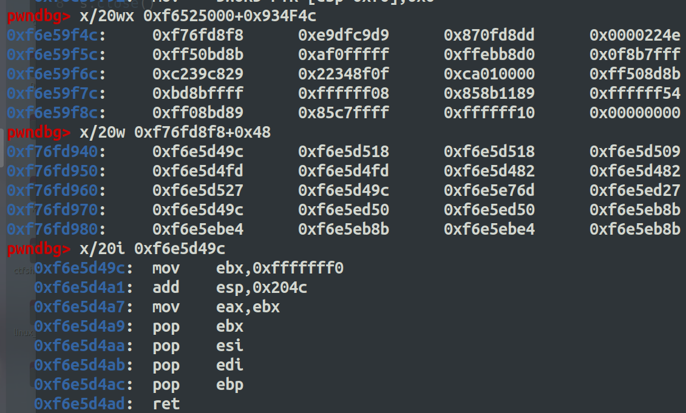686x413 pixels.
Task: Click the address label 0xf6e59f4c
Action: (x=53, y=35)
